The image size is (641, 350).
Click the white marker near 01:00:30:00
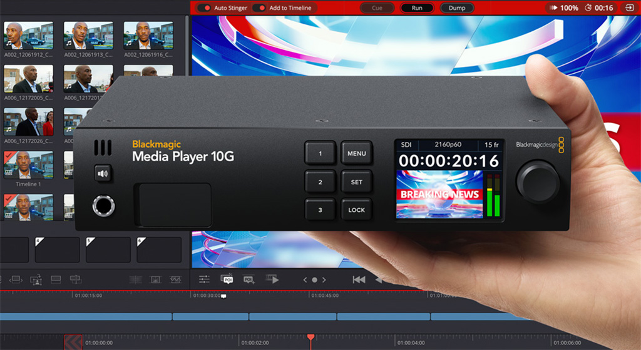point(223,296)
